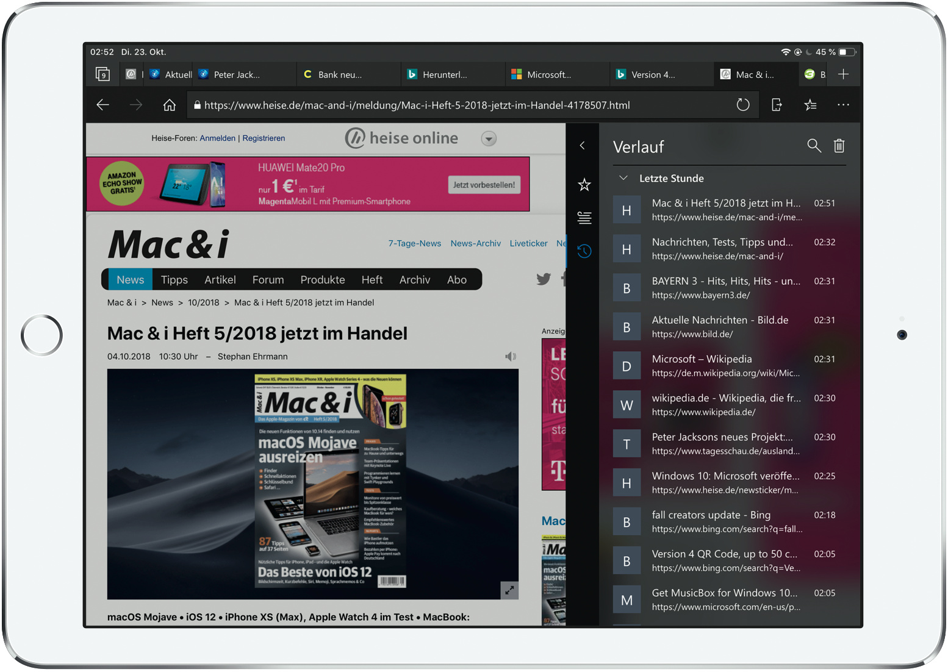The width and height of the screenshot is (948, 672).
Task: Search history with the magnifier icon
Action: pos(814,146)
